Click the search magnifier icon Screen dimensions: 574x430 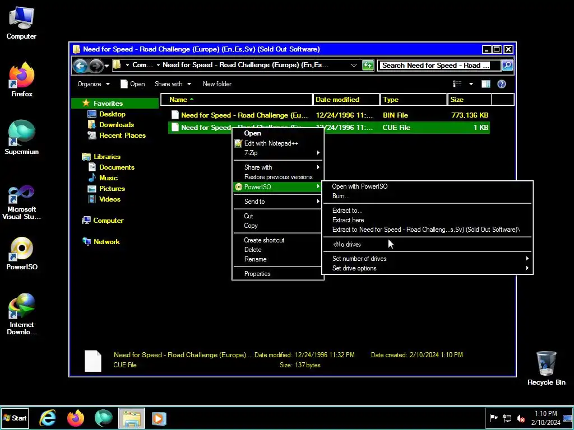(507, 66)
